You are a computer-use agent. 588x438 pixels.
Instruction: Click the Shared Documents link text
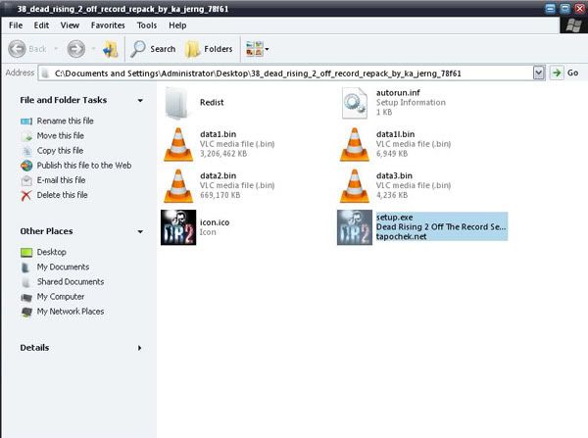71,282
